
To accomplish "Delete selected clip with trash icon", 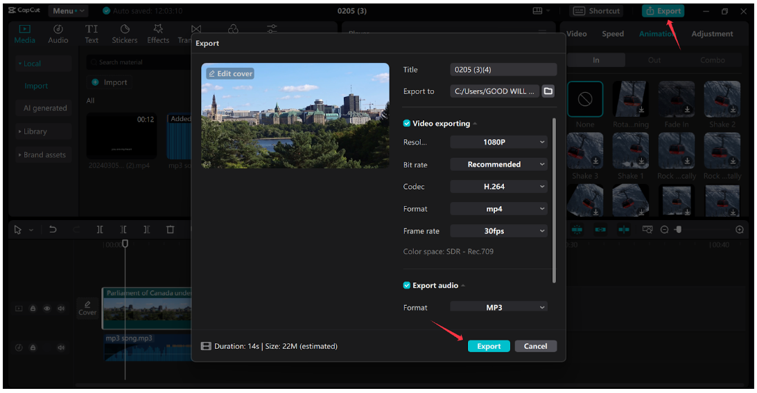I will [170, 230].
